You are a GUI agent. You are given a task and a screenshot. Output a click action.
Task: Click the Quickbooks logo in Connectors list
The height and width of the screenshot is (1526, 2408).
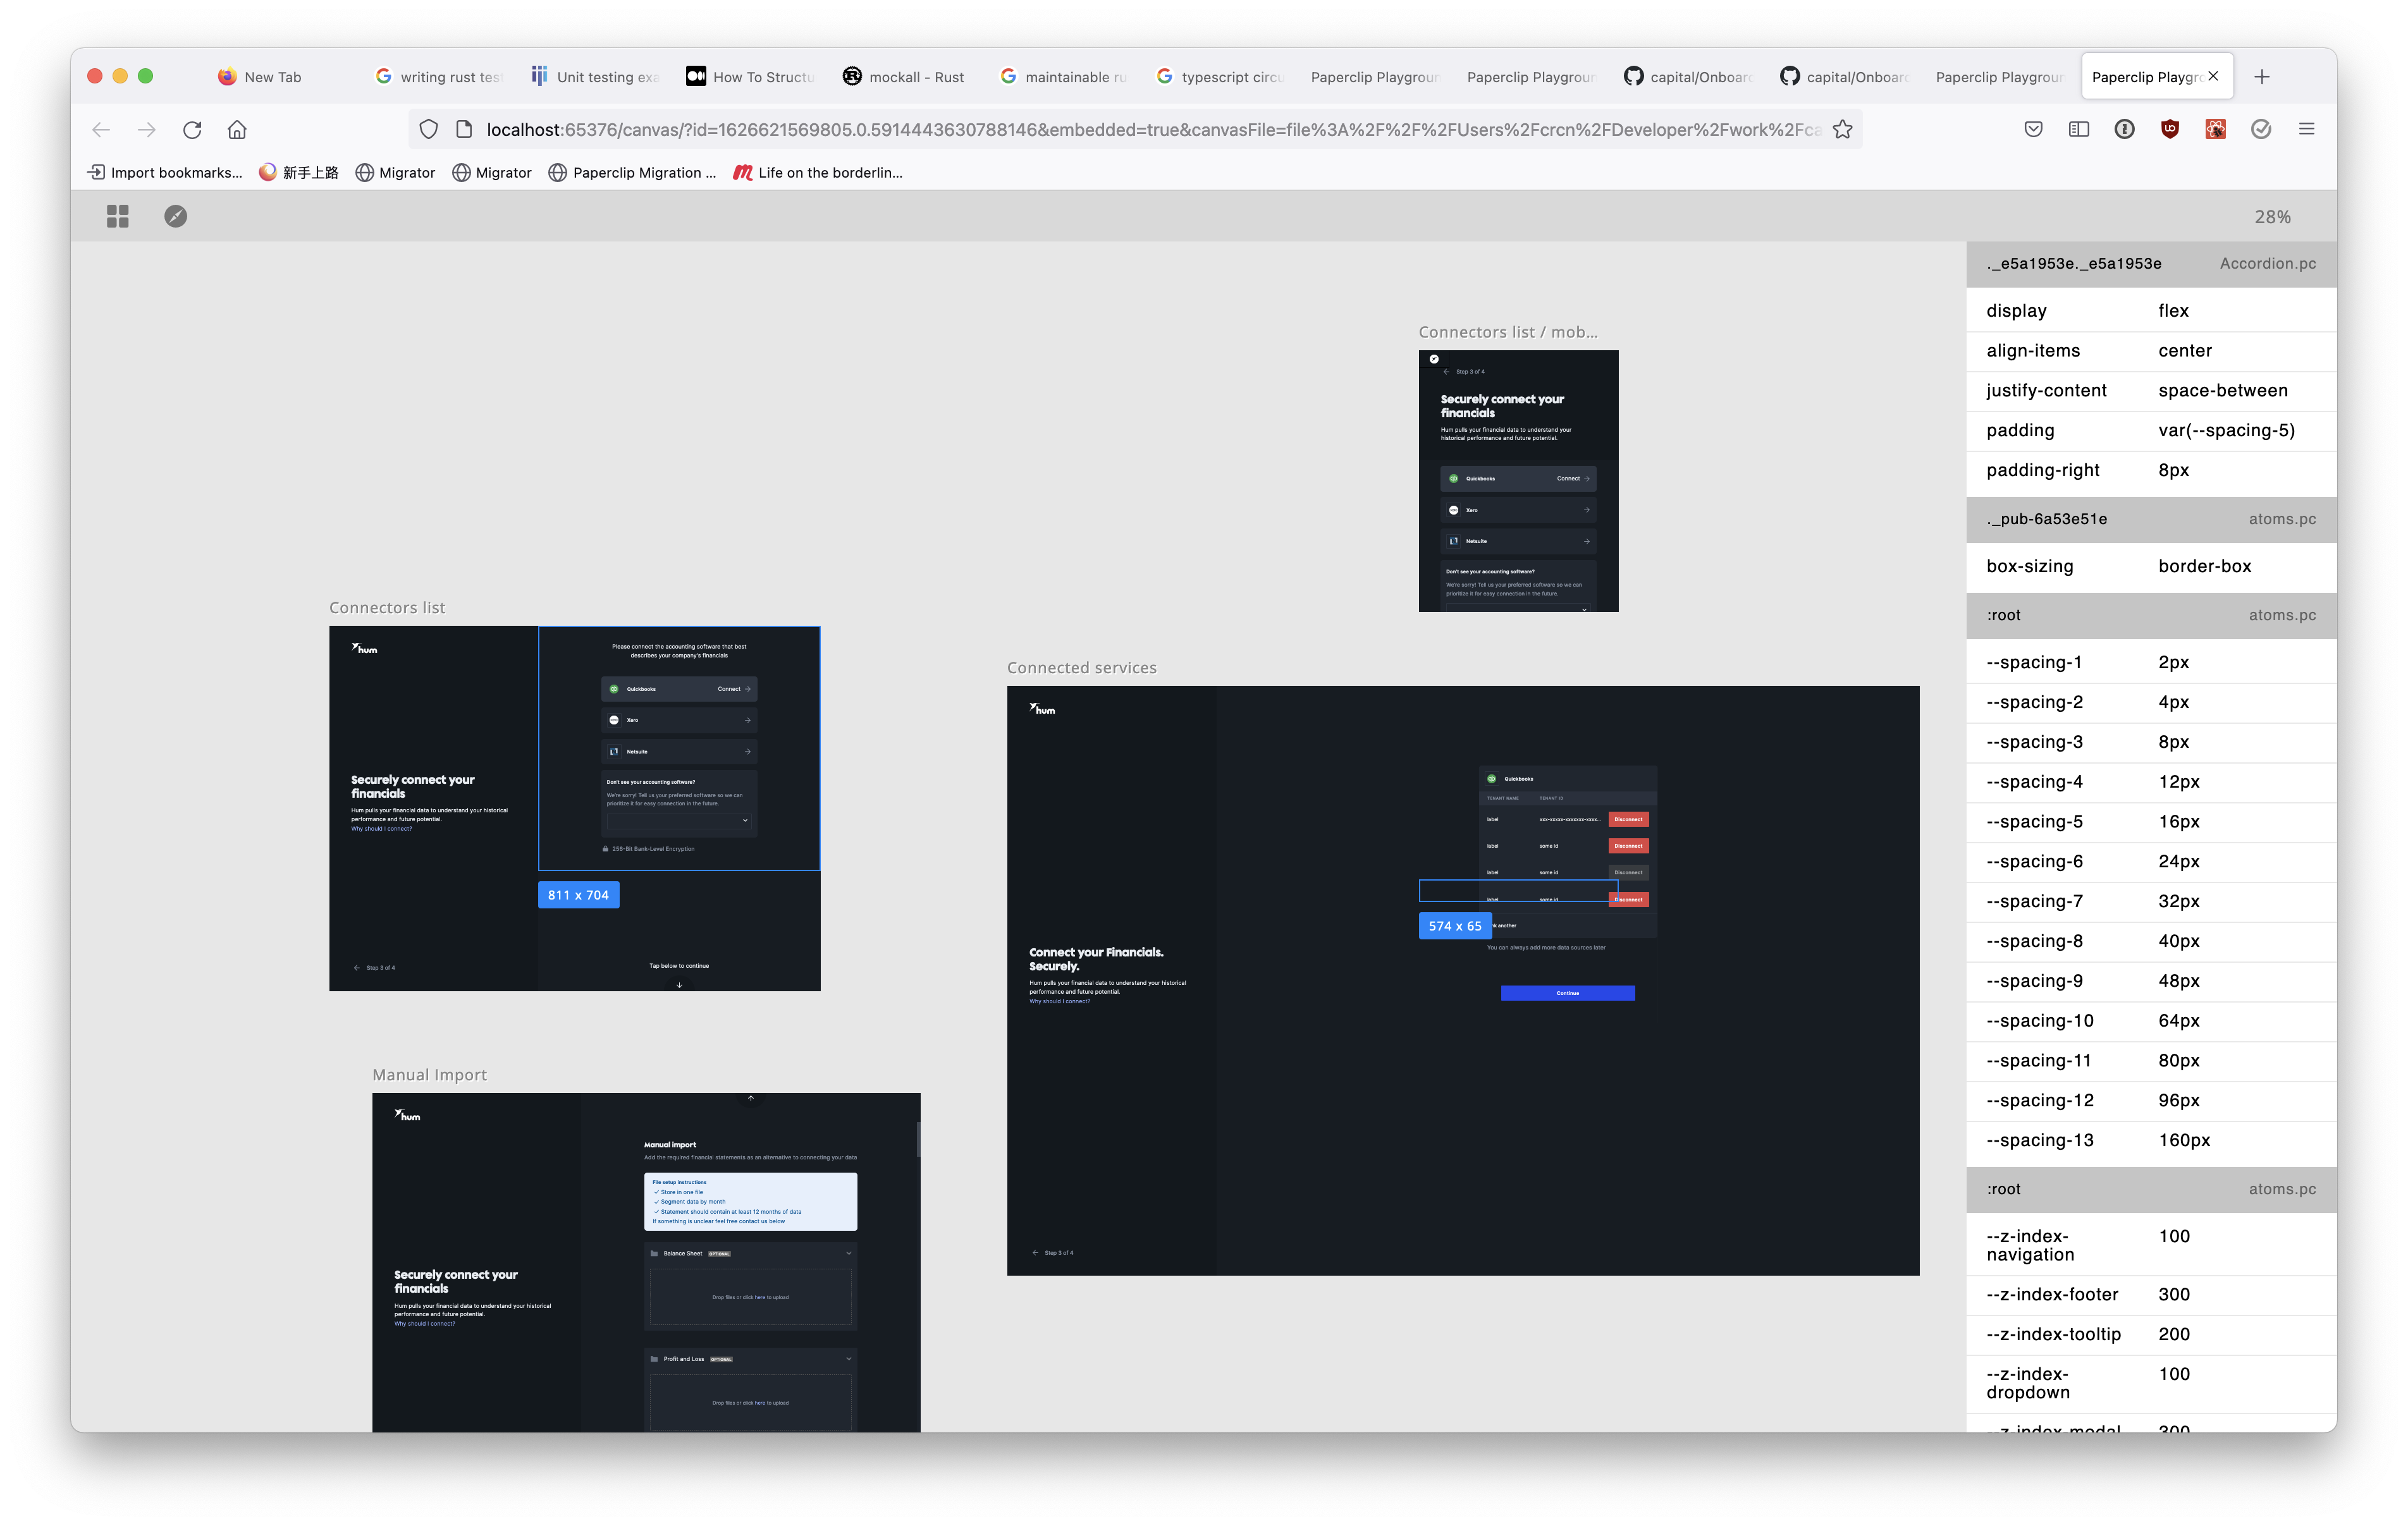614,688
